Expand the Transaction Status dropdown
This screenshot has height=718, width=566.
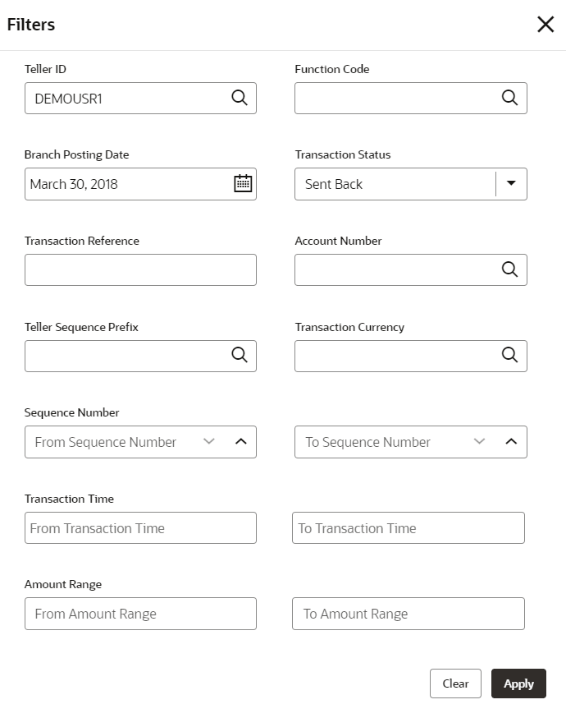(x=511, y=183)
